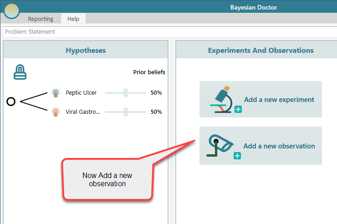The width and height of the screenshot is (337, 224).
Task: Click the 50% value for Peptic Ulcer
Action: point(156,93)
